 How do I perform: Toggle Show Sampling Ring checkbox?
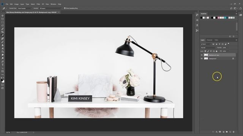coord(65,8)
